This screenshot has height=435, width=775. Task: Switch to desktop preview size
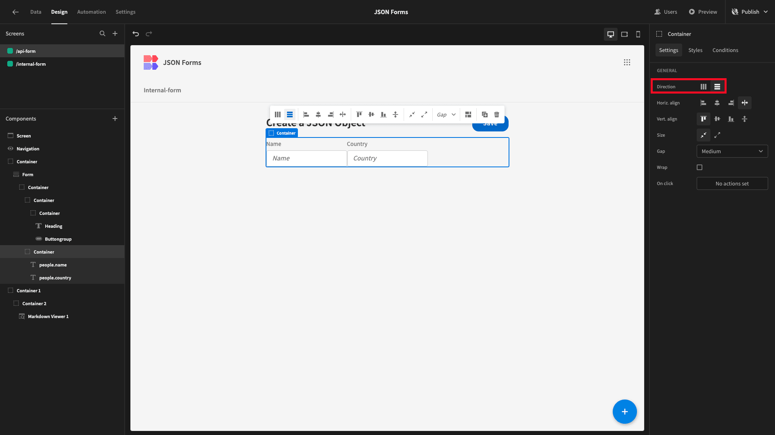tap(611, 34)
